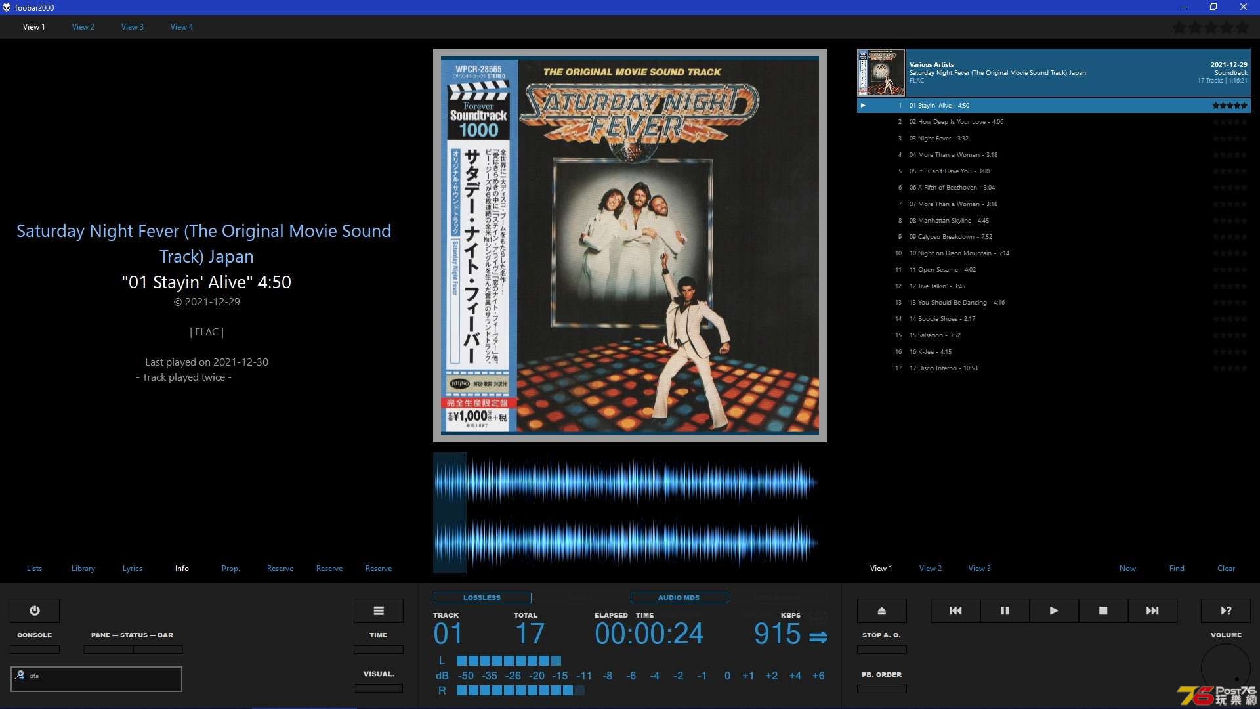The image size is (1260, 709).
Task: Toggle the VISUAL. indicator bar
Action: pyautogui.click(x=379, y=688)
